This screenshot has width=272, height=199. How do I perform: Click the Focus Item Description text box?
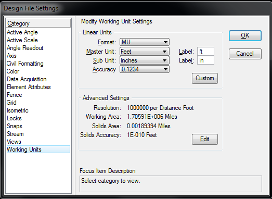[x=171, y=184]
